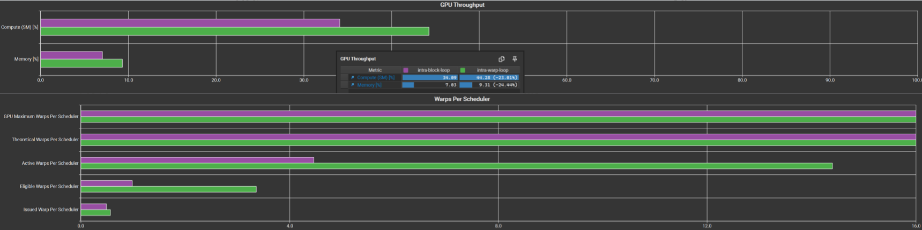Click the arrow icon beside Memory [%]

353,85
